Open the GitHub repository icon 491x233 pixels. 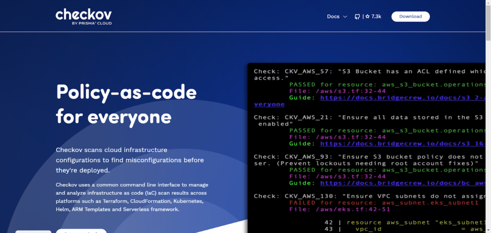(x=357, y=17)
